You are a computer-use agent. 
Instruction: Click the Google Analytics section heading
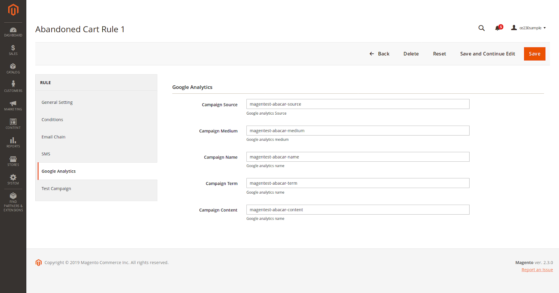click(192, 87)
